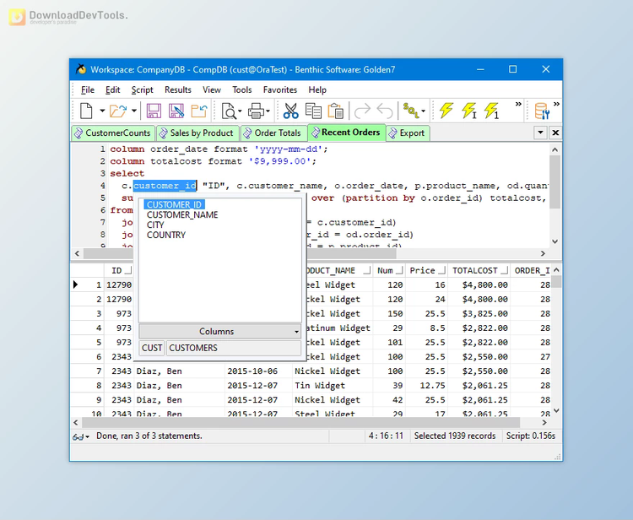Click the Tin Widget cell

333,386
